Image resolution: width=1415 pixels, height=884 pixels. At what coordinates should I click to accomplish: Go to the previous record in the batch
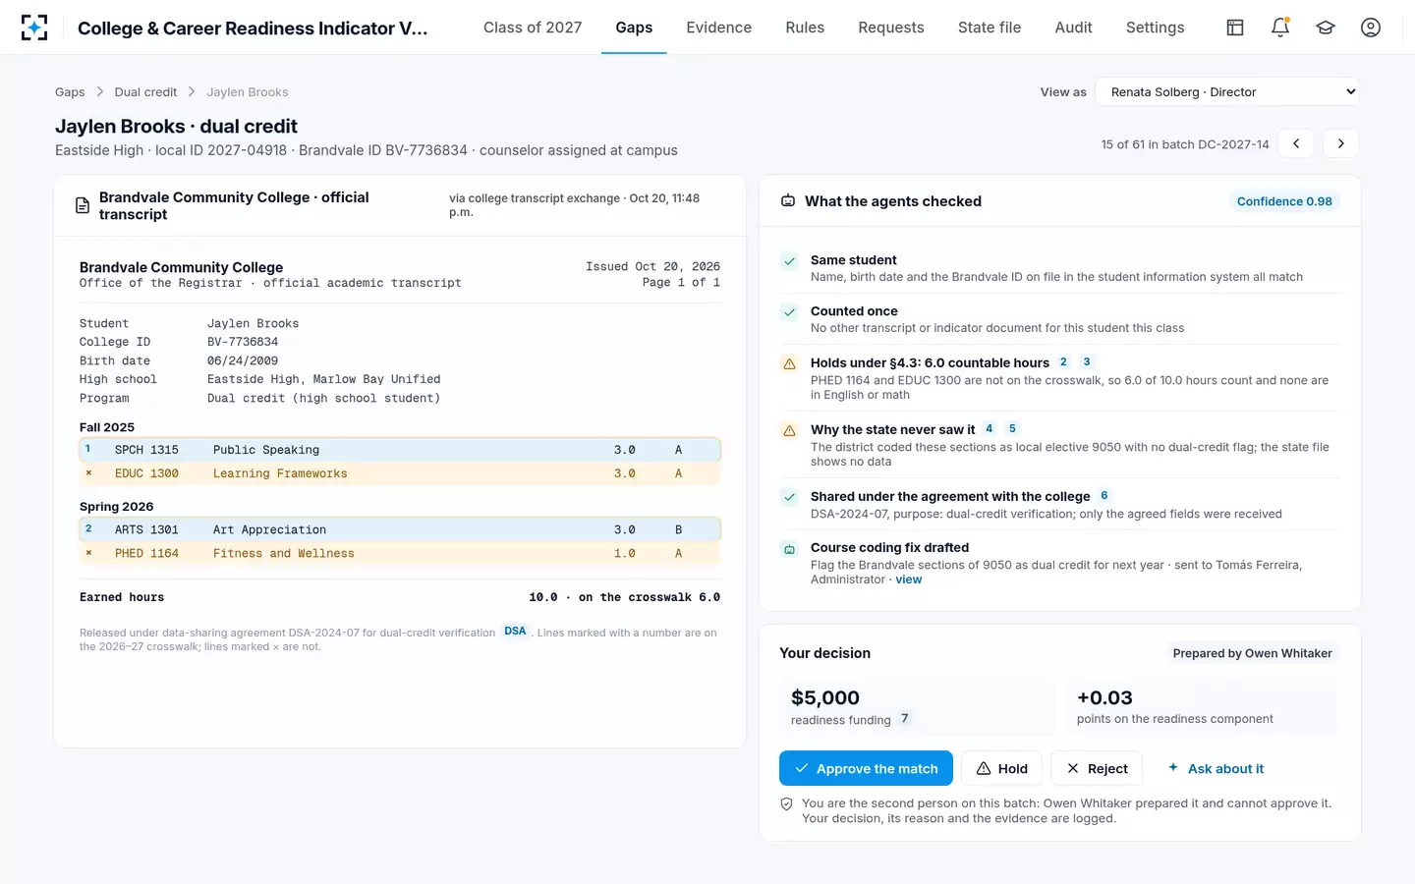coord(1296,143)
